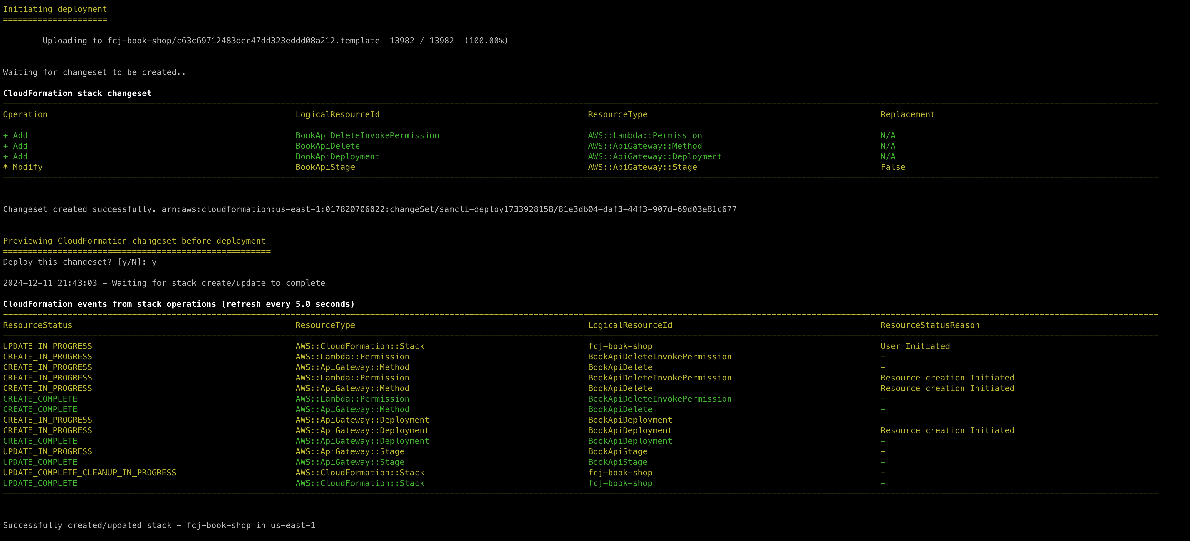Click the 'Changeset created successfully.' message
Viewport: 1190px width, 541px height.
click(80, 209)
